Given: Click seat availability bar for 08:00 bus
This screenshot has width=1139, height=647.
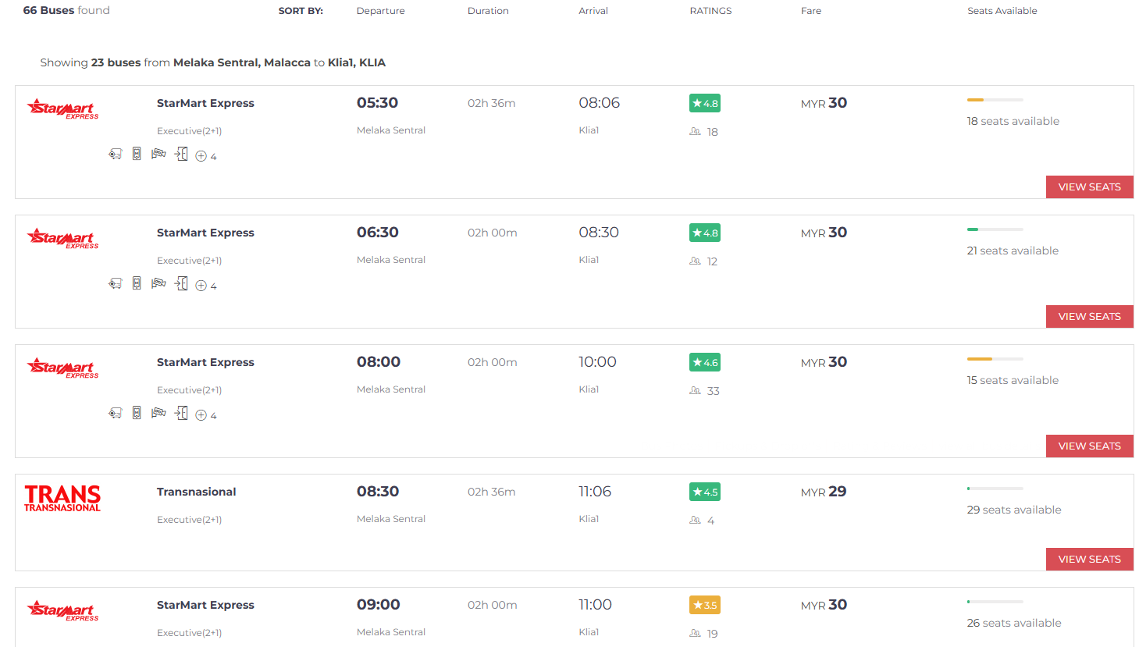Looking at the screenshot, I should pyautogui.click(x=995, y=359).
